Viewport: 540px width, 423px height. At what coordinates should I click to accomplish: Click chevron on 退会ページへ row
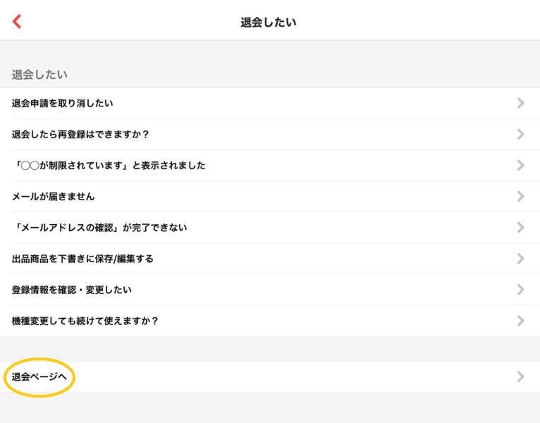pyautogui.click(x=520, y=376)
